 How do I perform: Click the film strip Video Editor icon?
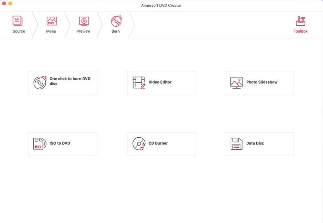point(139,83)
